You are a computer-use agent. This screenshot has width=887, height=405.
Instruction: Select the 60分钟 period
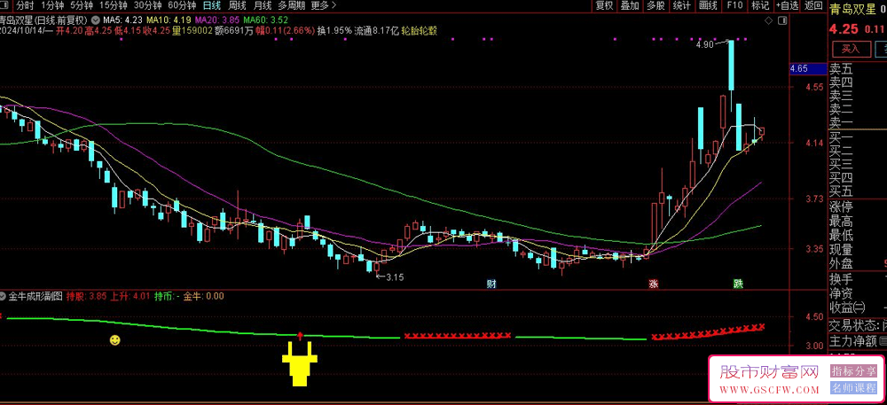point(182,5)
